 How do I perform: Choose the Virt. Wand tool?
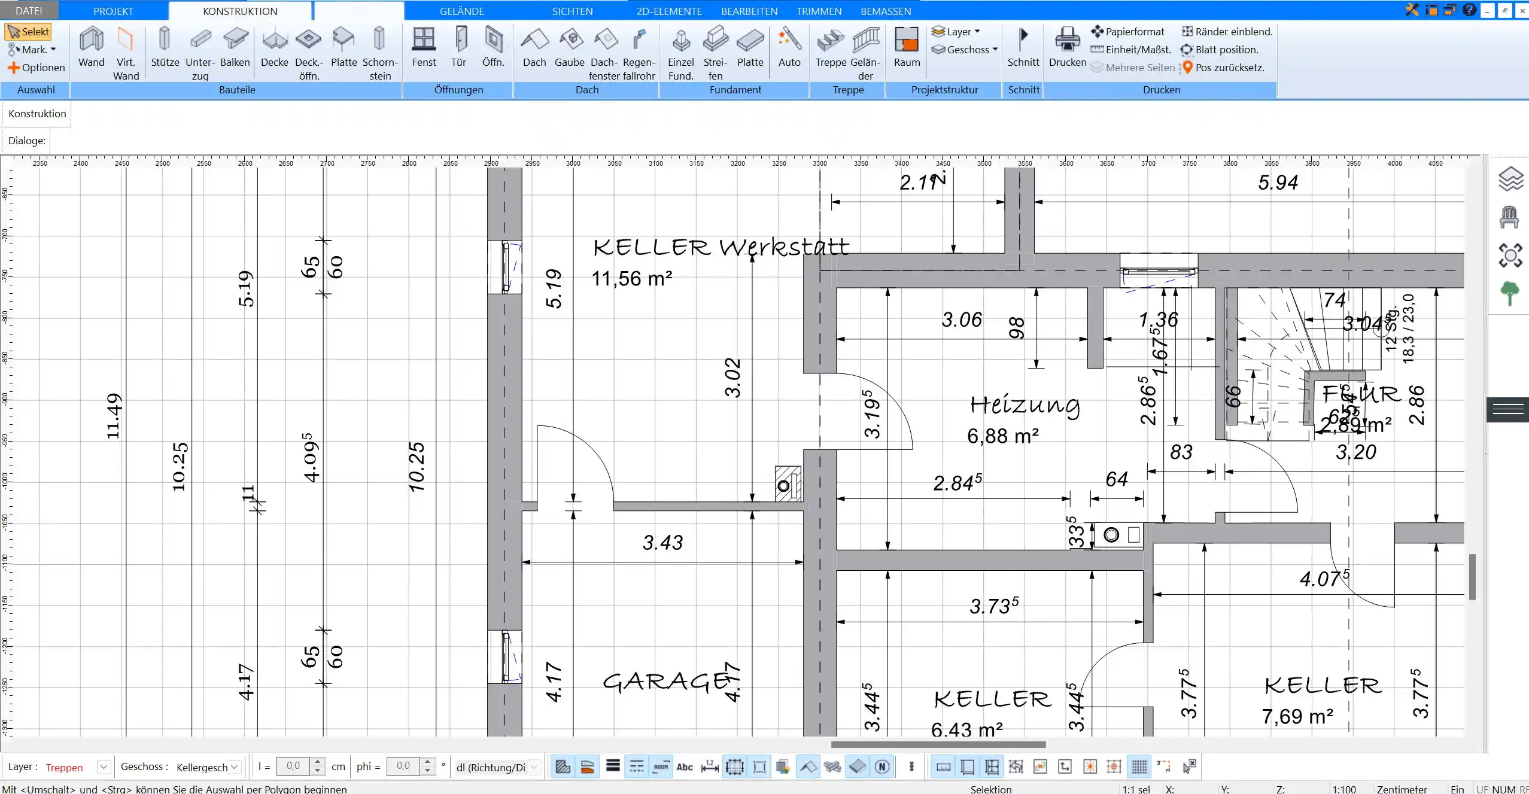(126, 53)
